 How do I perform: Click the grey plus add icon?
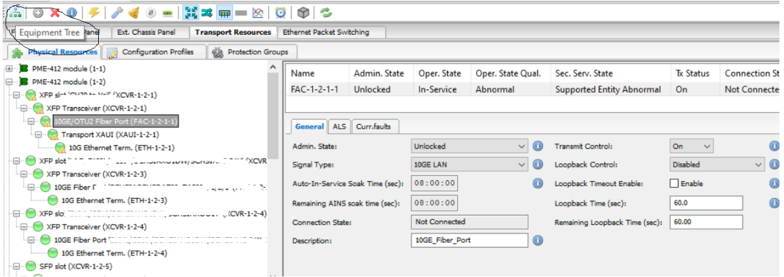point(38,12)
